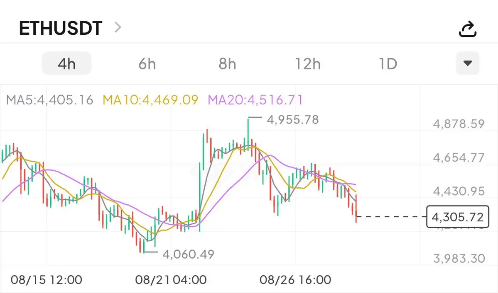Image resolution: width=498 pixels, height=293 pixels.
Task: Switch to the 8h timeframe
Action: tap(228, 64)
